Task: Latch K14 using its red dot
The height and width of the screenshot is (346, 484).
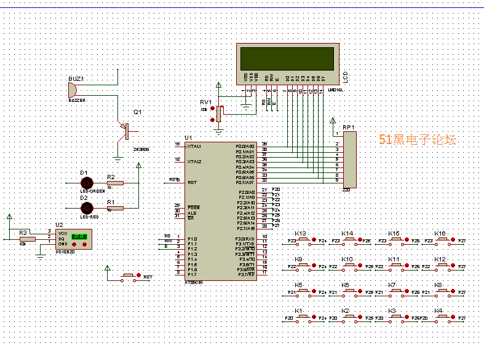Action: click(360, 239)
